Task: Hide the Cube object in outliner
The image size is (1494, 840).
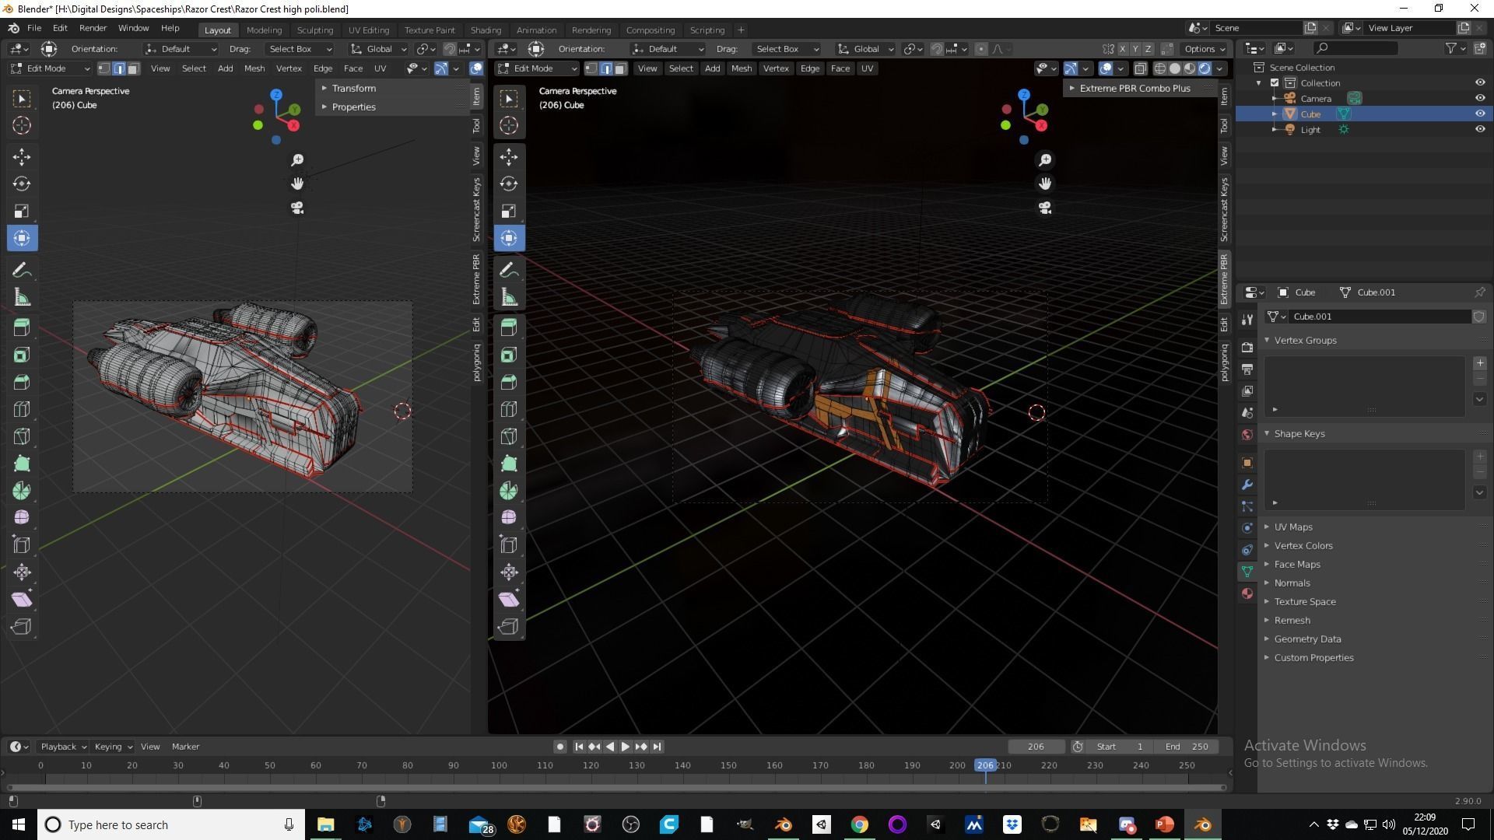Action: [1480, 114]
